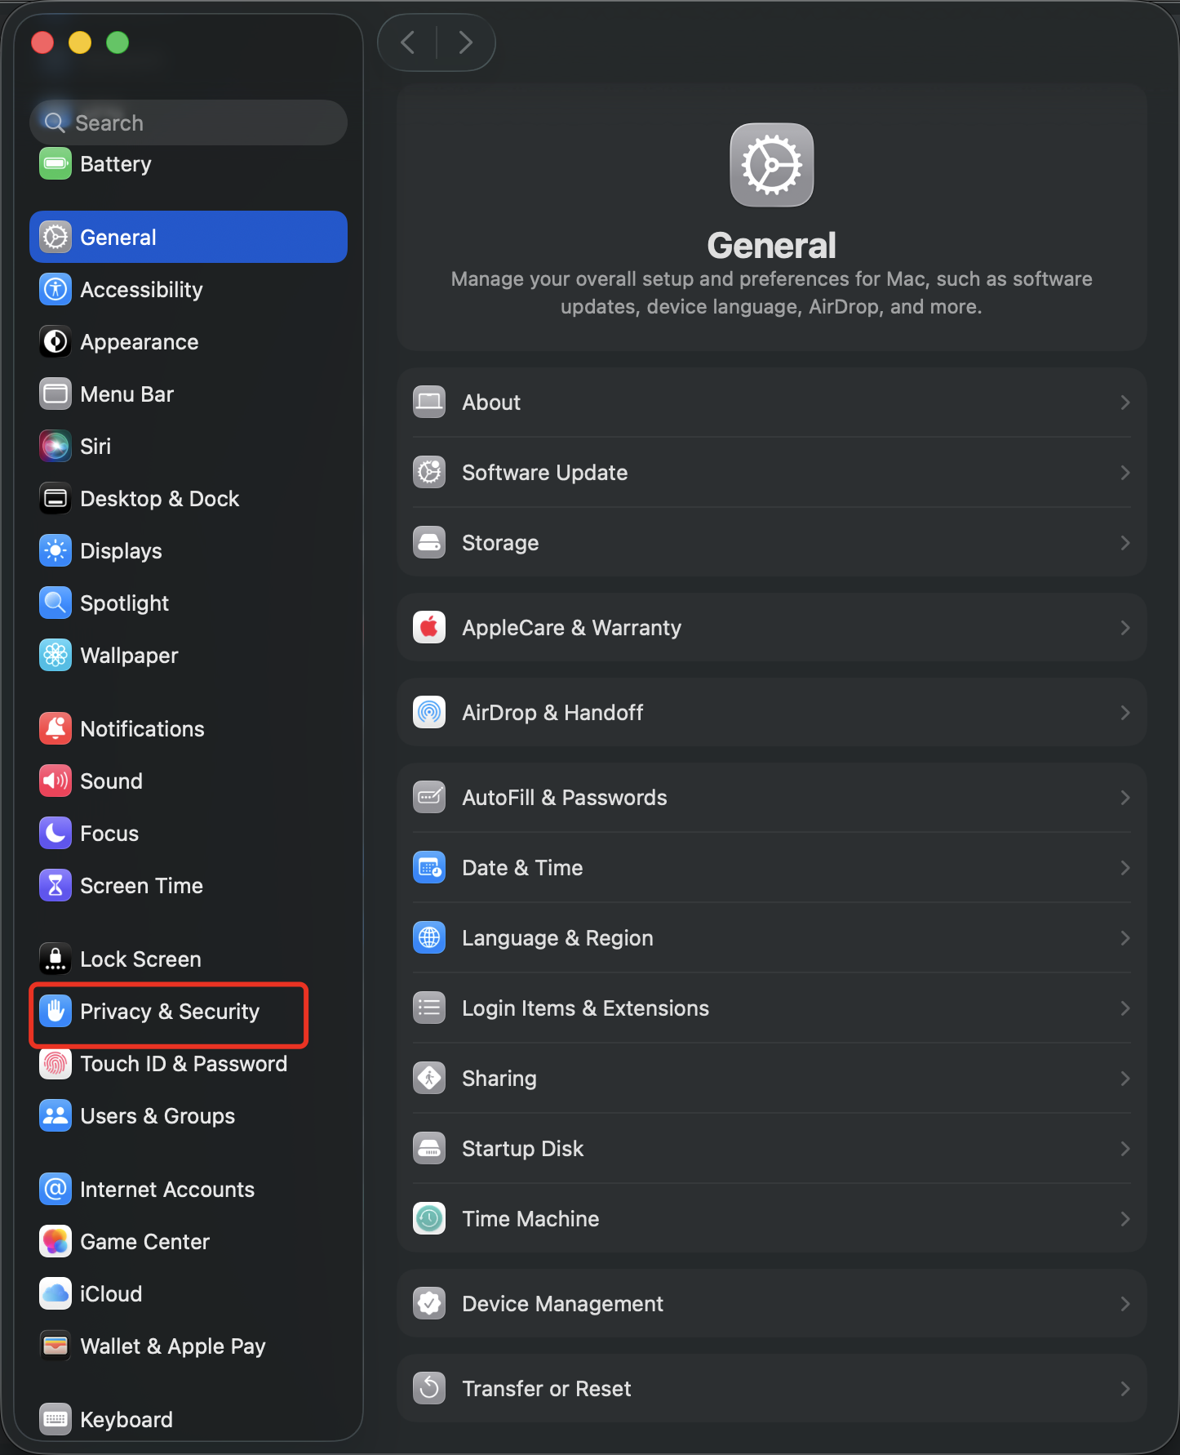Click the Search field
Viewport: 1180px width, 1455px height.
(x=196, y=122)
